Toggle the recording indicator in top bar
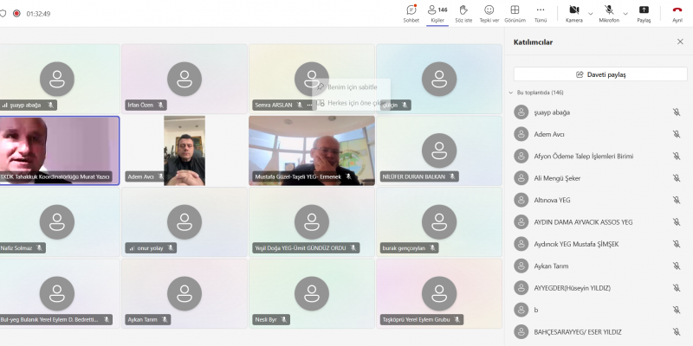The width and height of the screenshot is (693, 346). (x=16, y=14)
